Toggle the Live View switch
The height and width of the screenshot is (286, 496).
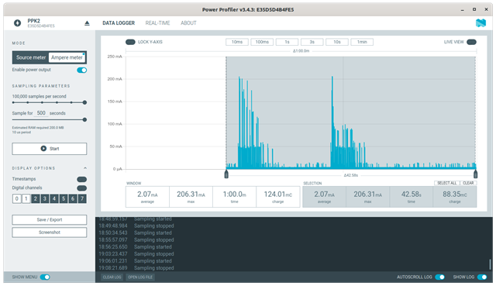pos(471,42)
